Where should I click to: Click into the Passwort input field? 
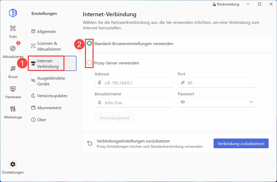[217, 102]
